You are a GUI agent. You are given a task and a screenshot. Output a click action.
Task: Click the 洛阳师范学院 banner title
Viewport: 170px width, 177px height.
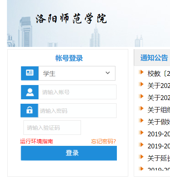71,18
